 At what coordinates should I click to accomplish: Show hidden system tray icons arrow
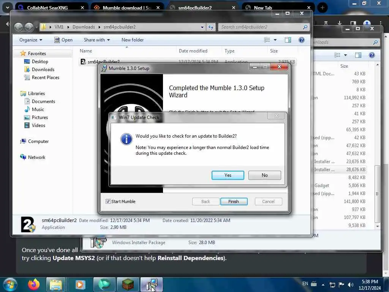point(323,284)
